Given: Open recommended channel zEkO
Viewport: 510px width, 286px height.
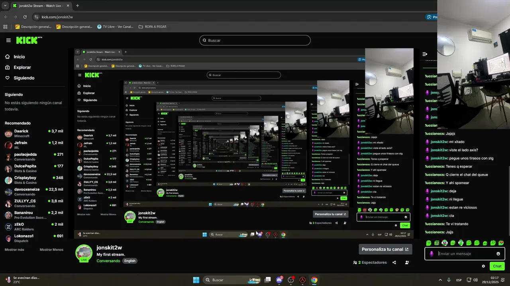Looking at the screenshot, I should (x=34, y=226).
